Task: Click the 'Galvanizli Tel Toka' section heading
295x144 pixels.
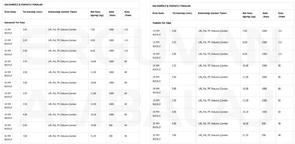Action: click(15, 23)
